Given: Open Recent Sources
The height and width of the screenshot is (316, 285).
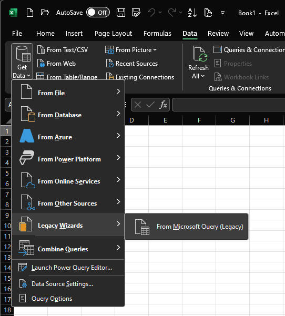Looking at the screenshot, I should pyautogui.click(x=131, y=64).
